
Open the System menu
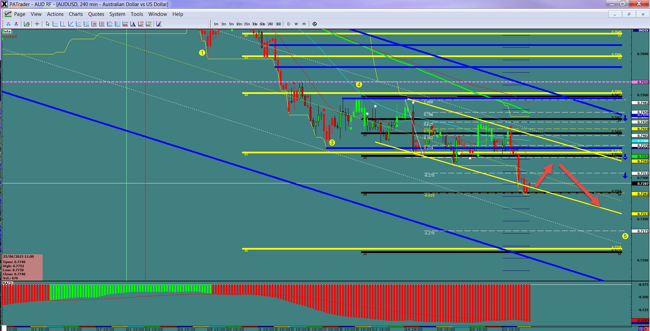click(117, 14)
